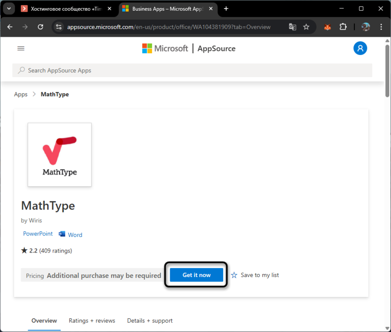391x332 pixels.
Task: Click the scrollbar down arrow
Action: point(387,328)
